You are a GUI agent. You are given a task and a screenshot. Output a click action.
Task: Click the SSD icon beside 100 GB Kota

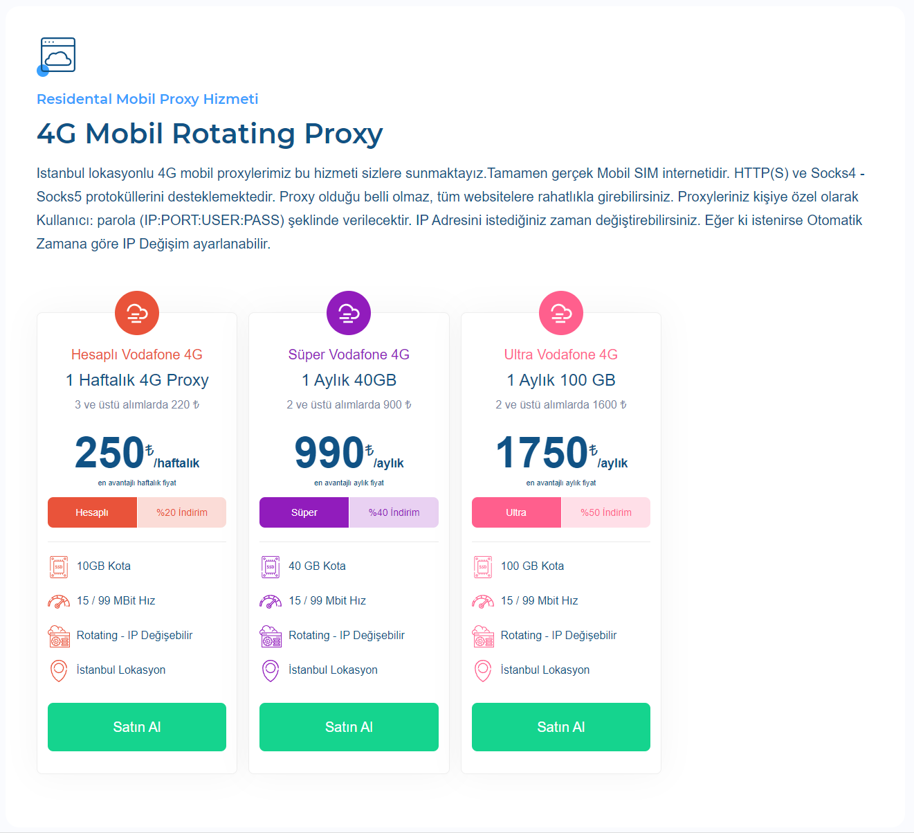pyautogui.click(x=483, y=566)
